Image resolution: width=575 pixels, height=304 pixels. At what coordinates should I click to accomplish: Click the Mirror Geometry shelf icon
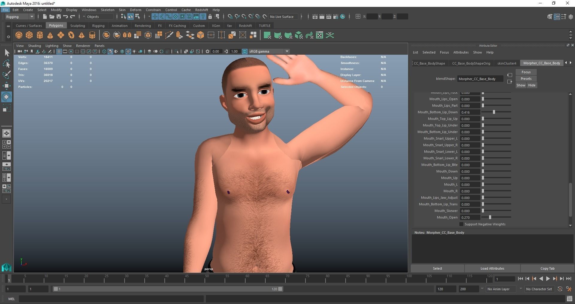coord(127,35)
